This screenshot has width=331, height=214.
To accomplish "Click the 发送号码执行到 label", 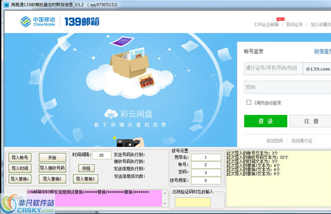I will click(129, 155).
